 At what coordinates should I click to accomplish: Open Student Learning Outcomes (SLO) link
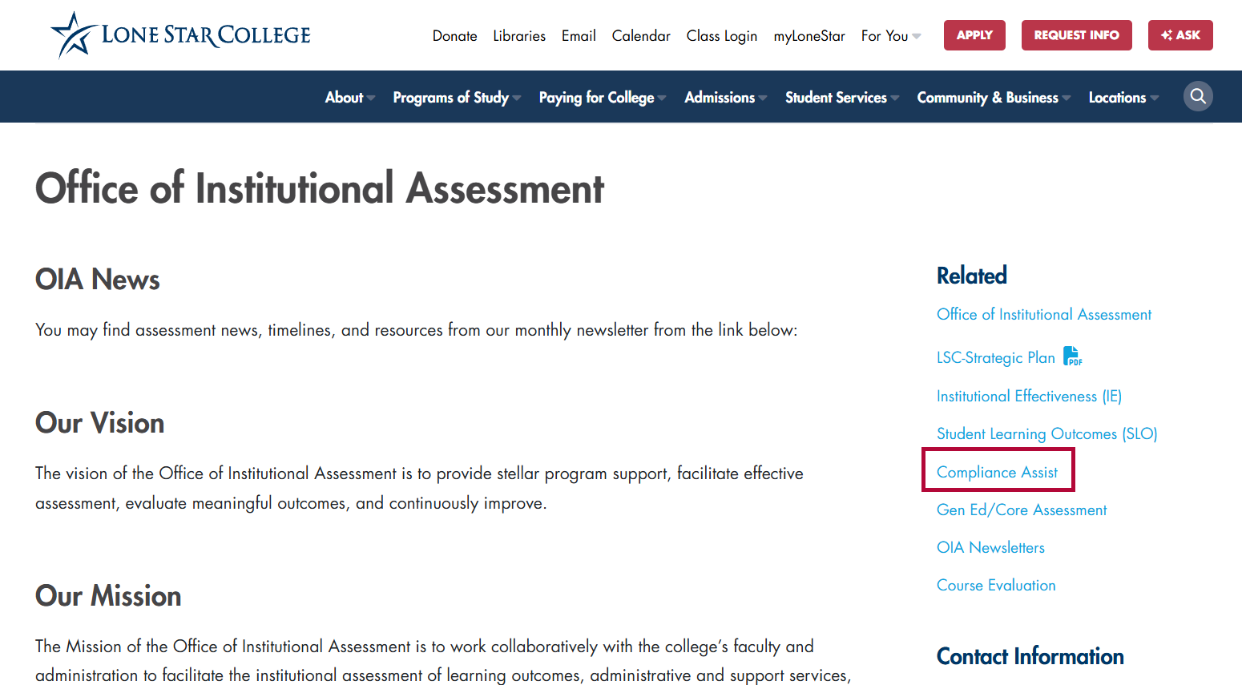tap(1047, 433)
